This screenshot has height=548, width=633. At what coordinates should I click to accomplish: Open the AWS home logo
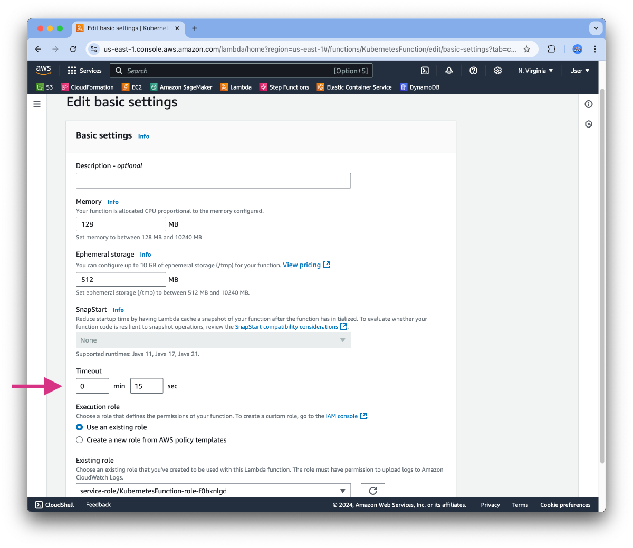pos(43,70)
